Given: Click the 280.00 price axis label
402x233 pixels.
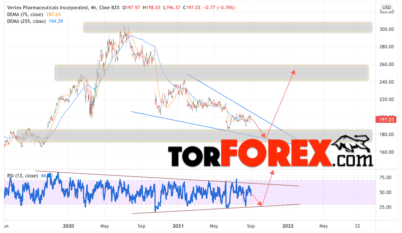Looking at the screenshot, I should [x=387, y=47].
